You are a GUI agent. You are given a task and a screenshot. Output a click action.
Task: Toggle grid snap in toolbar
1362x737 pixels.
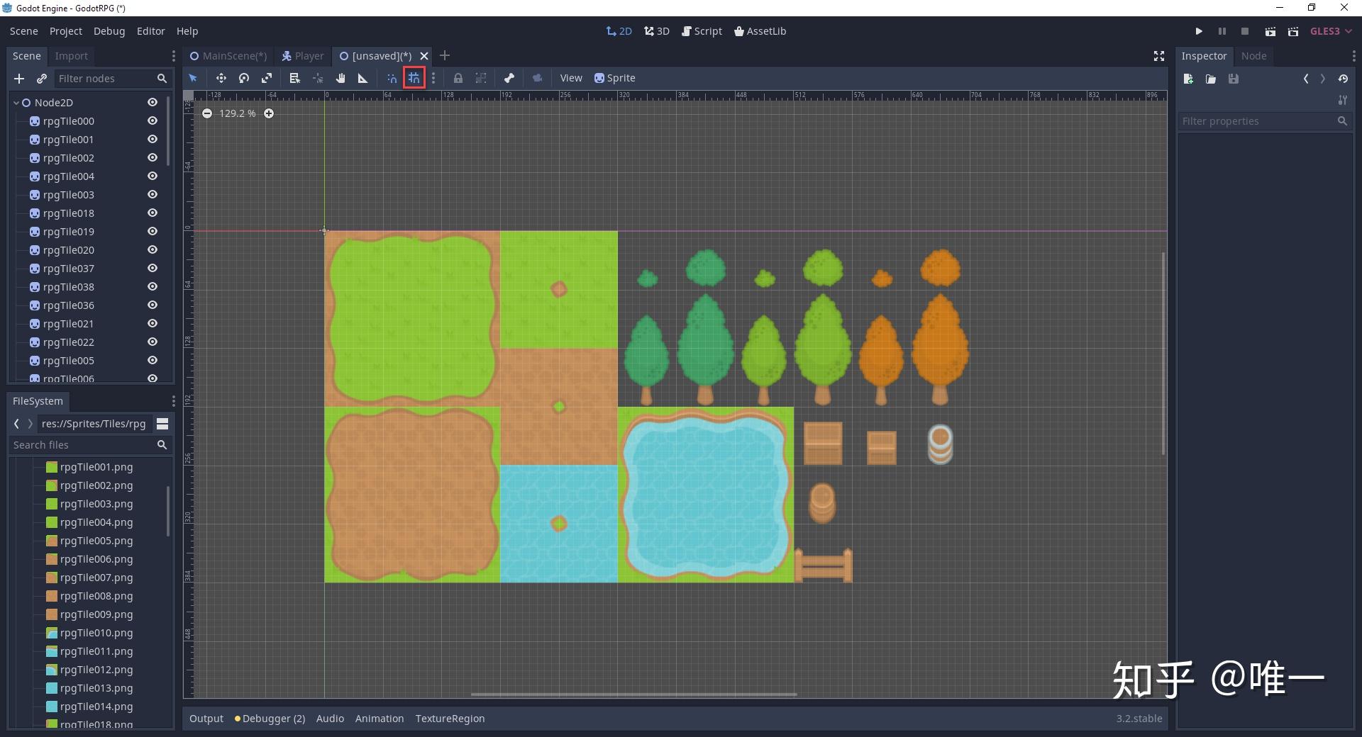[414, 79]
